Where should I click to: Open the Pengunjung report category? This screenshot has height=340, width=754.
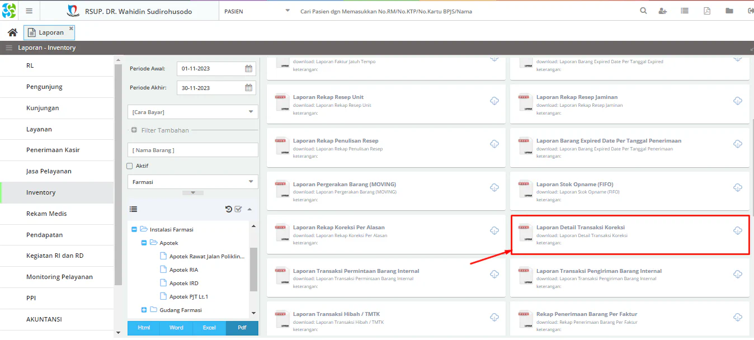[57, 87]
